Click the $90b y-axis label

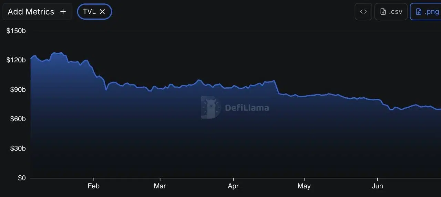[18, 90]
